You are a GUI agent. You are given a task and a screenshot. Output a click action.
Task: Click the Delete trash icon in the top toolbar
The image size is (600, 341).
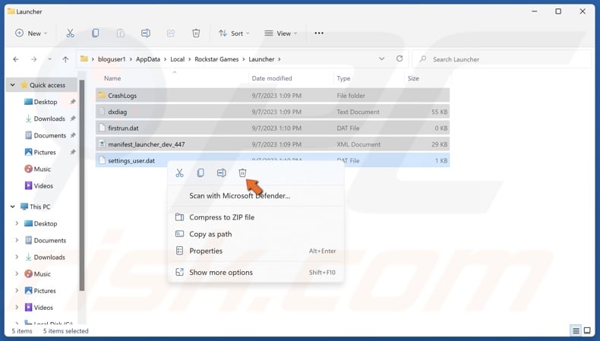196,33
